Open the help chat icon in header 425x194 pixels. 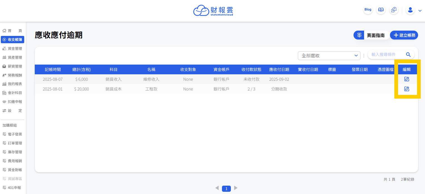(x=394, y=10)
